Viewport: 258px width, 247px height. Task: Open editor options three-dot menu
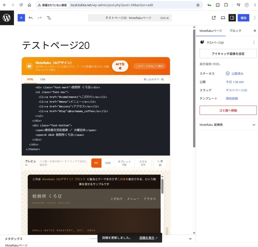click(x=255, y=18)
